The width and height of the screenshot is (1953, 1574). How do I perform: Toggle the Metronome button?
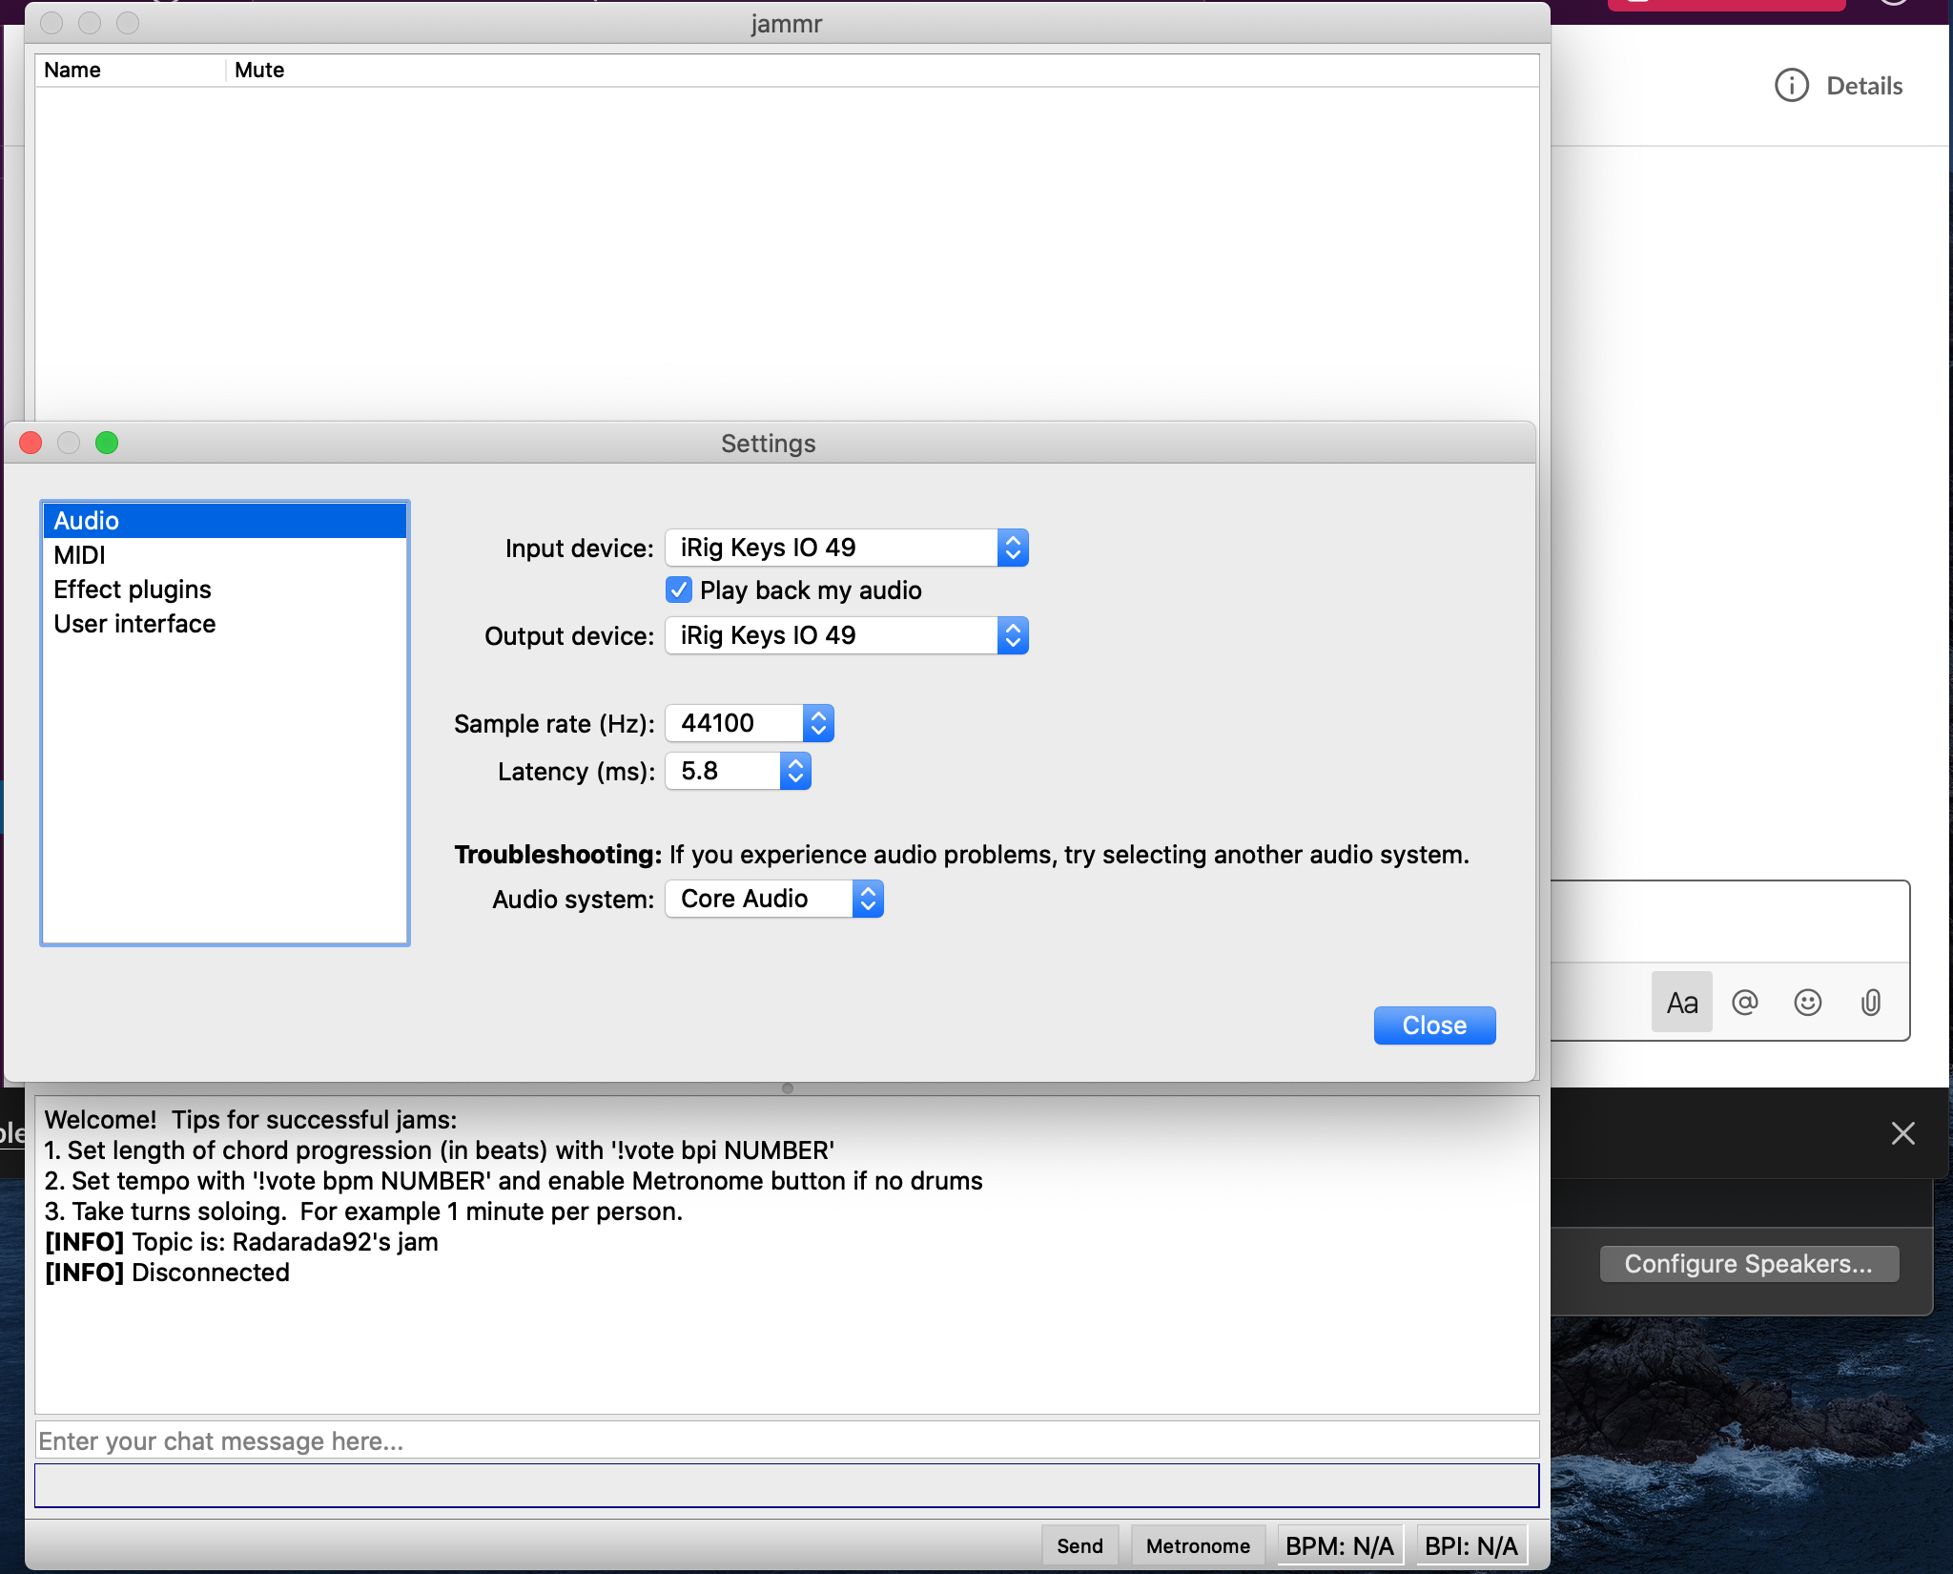1197,1546
